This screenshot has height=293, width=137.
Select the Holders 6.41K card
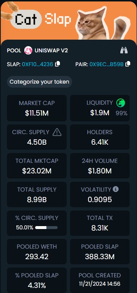point(100,137)
